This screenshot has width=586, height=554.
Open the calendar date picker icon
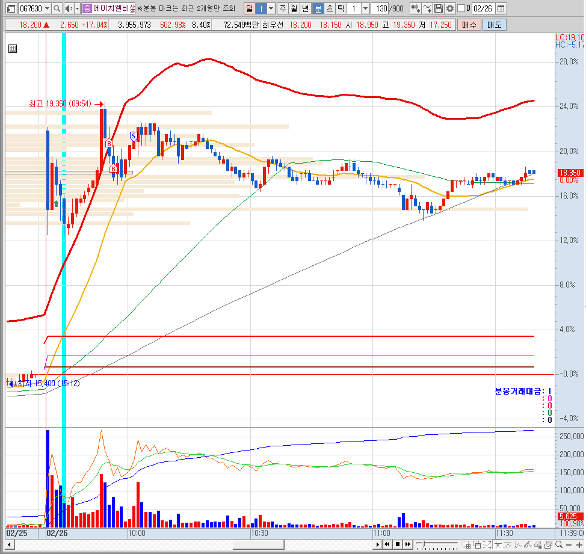tap(501, 8)
